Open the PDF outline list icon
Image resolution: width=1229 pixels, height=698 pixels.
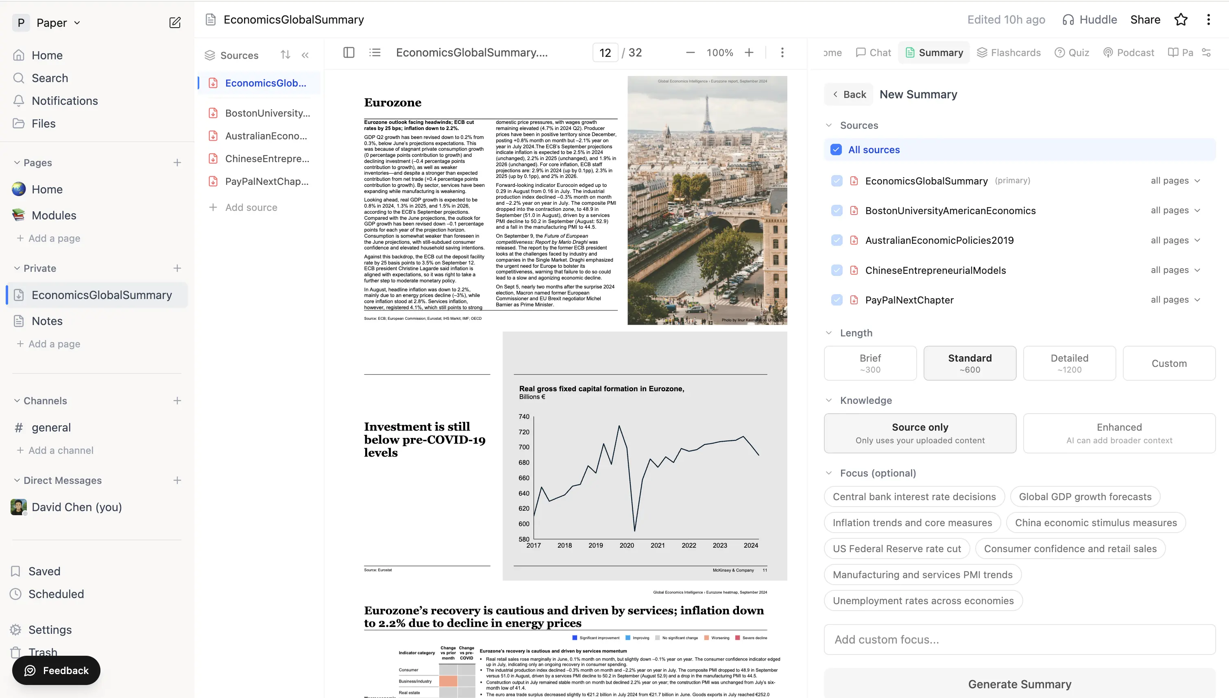(x=375, y=52)
